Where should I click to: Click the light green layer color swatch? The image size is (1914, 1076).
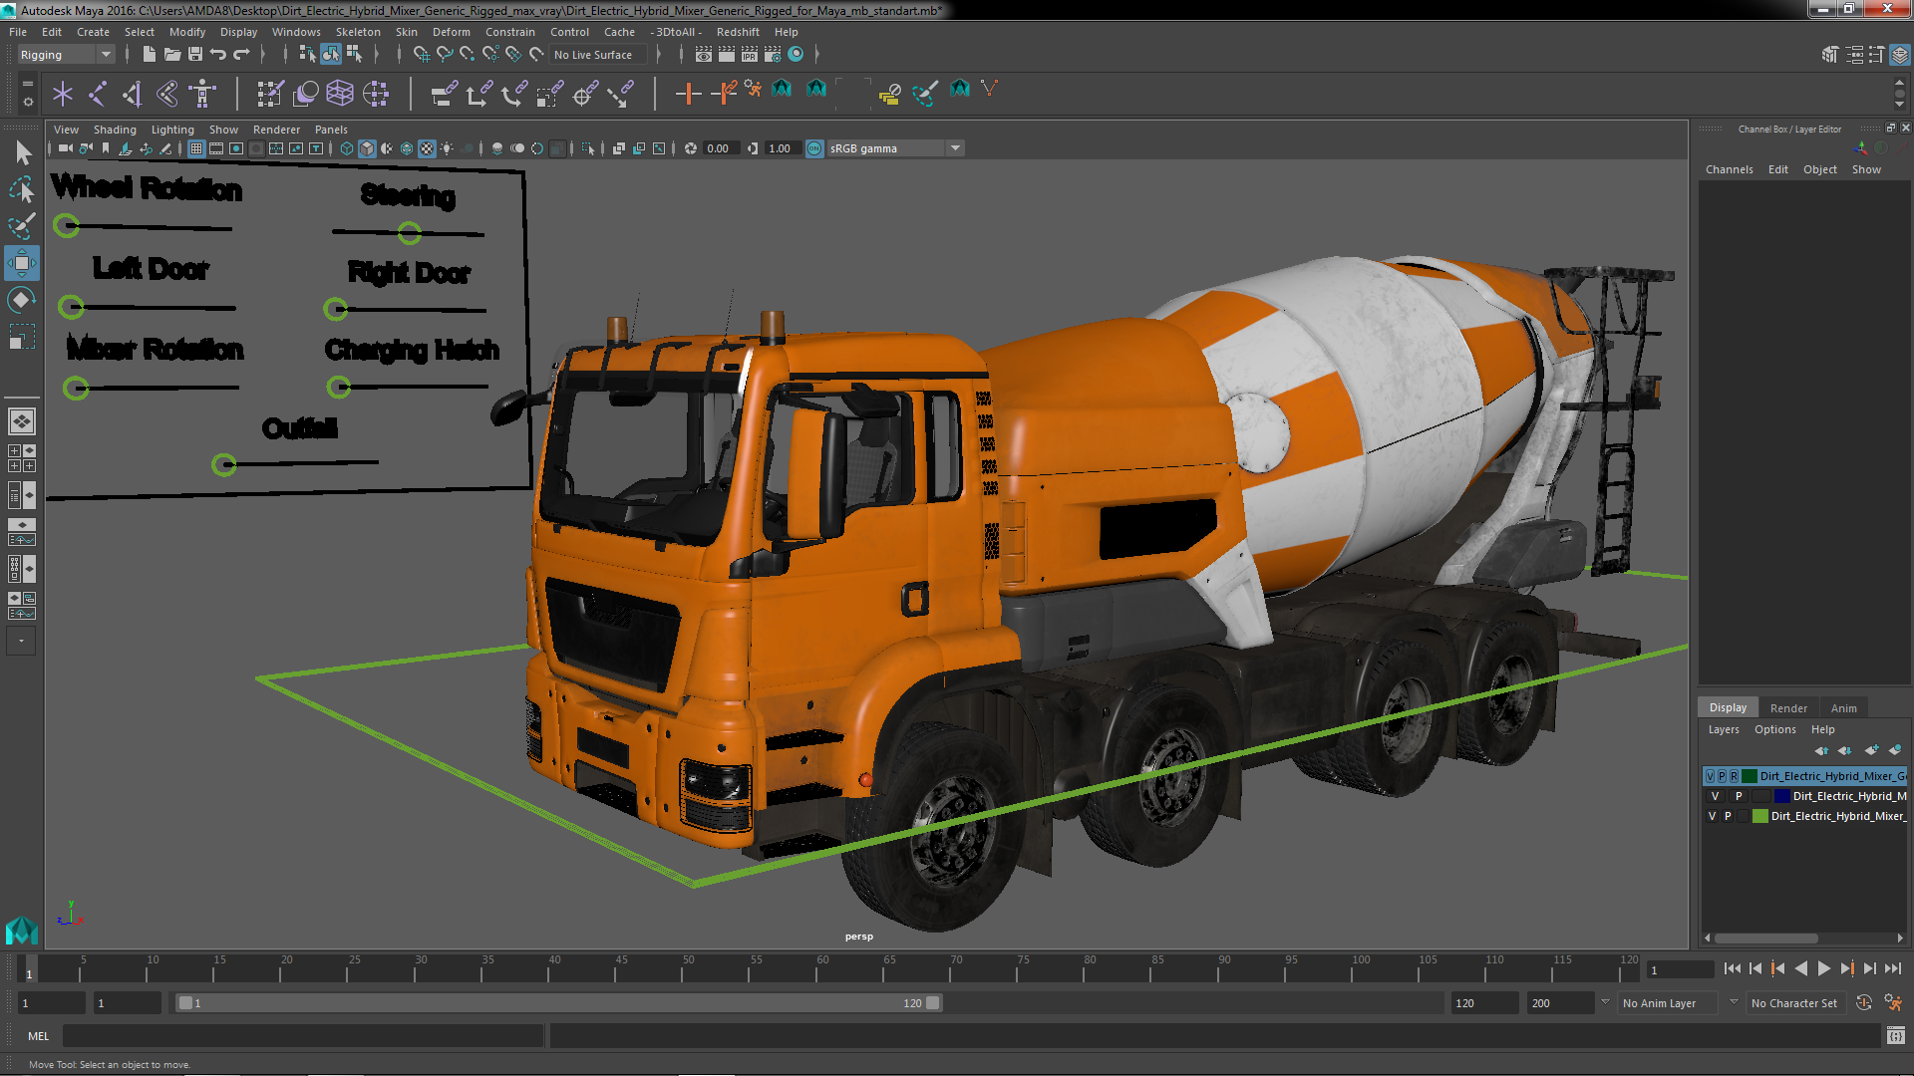coord(1760,816)
